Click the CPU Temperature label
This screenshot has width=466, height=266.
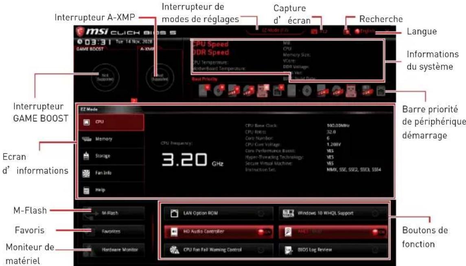tap(210, 62)
